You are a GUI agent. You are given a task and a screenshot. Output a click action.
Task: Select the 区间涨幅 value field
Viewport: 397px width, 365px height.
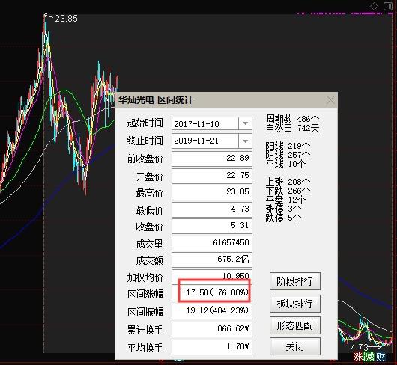pyautogui.click(x=212, y=293)
